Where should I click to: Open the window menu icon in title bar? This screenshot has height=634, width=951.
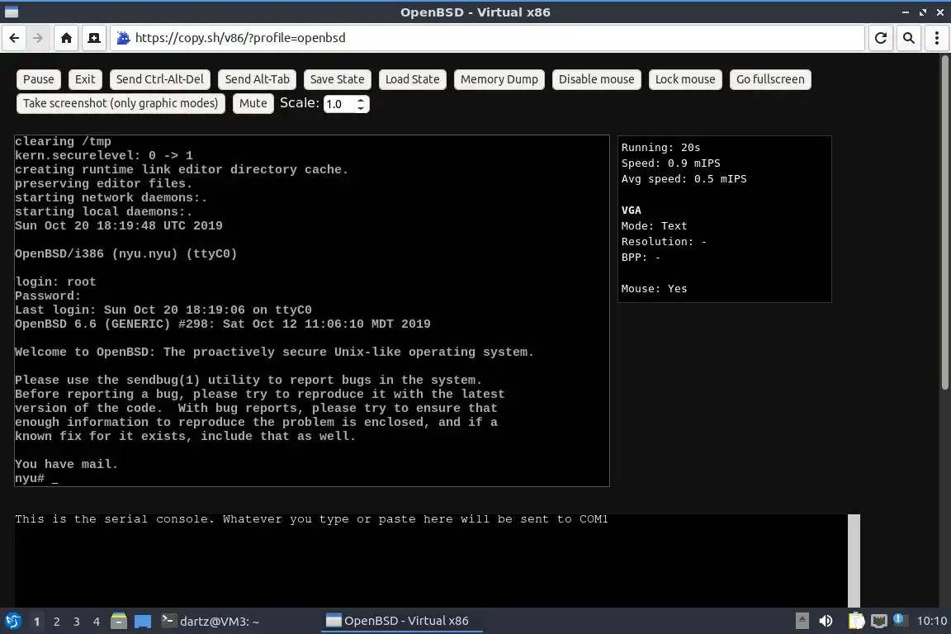[x=12, y=12]
